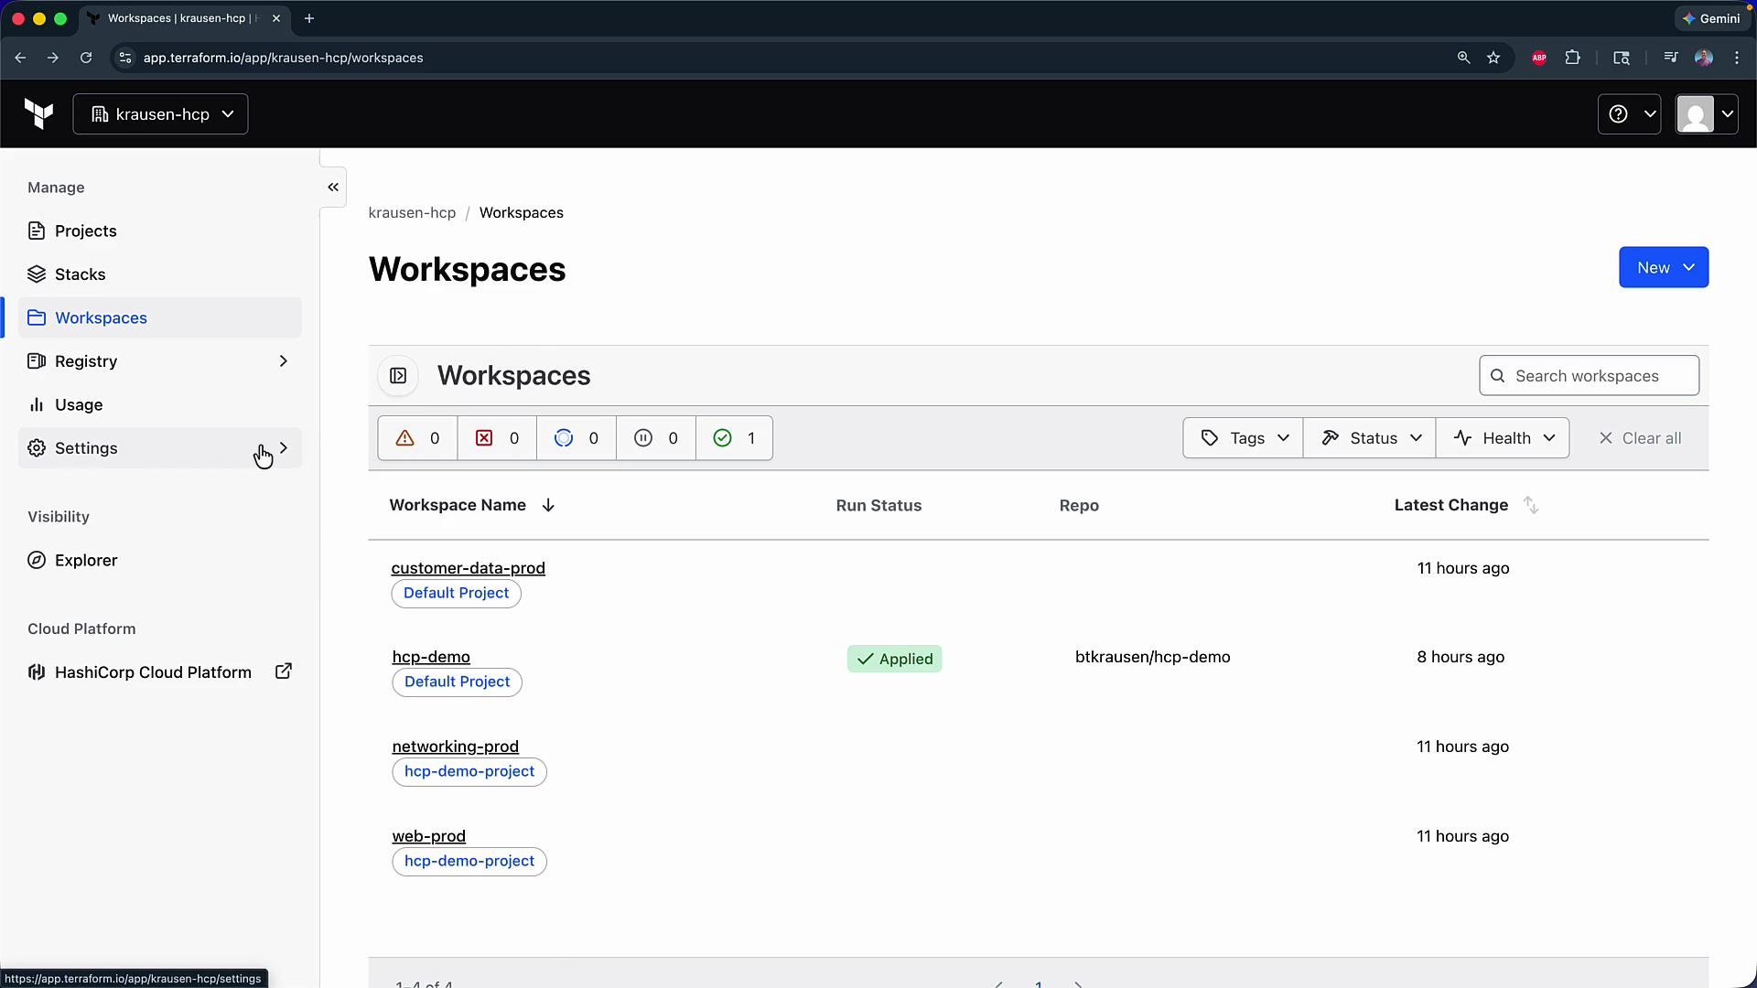Go back with the browser back arrow
The width and height of the screenshot is (1757, 988).
[20, 58]
